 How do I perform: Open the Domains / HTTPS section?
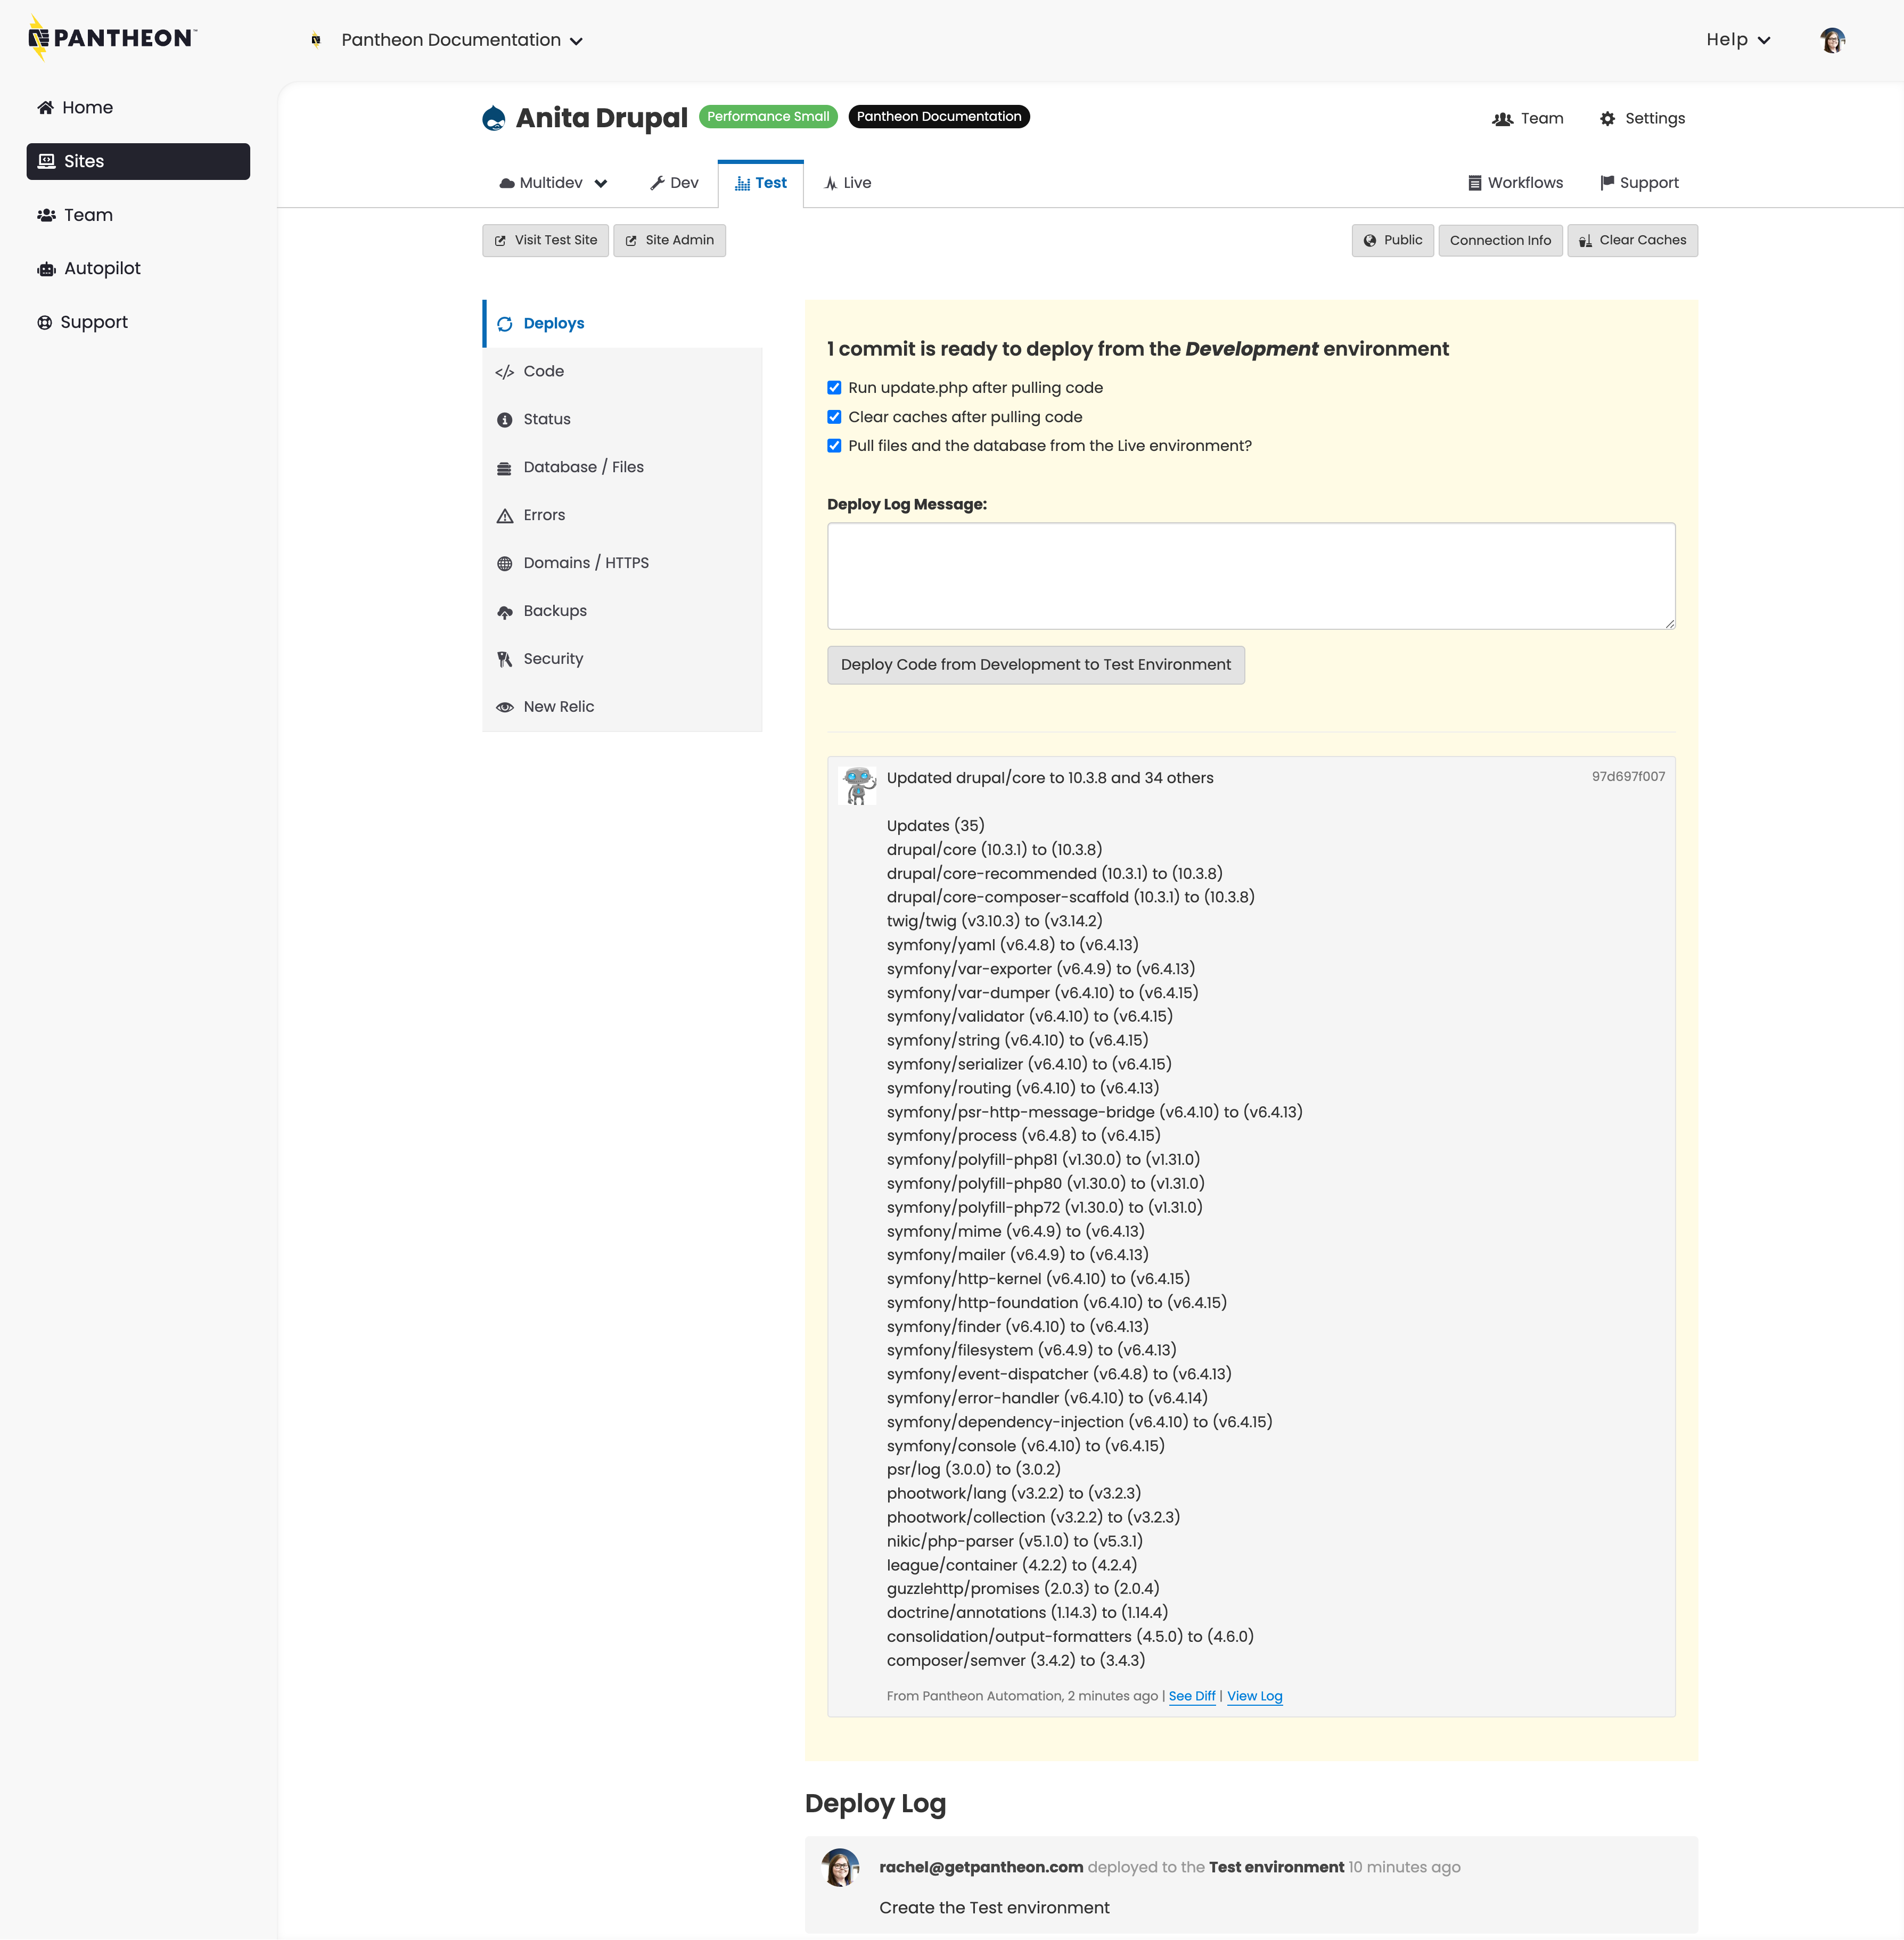585,562
